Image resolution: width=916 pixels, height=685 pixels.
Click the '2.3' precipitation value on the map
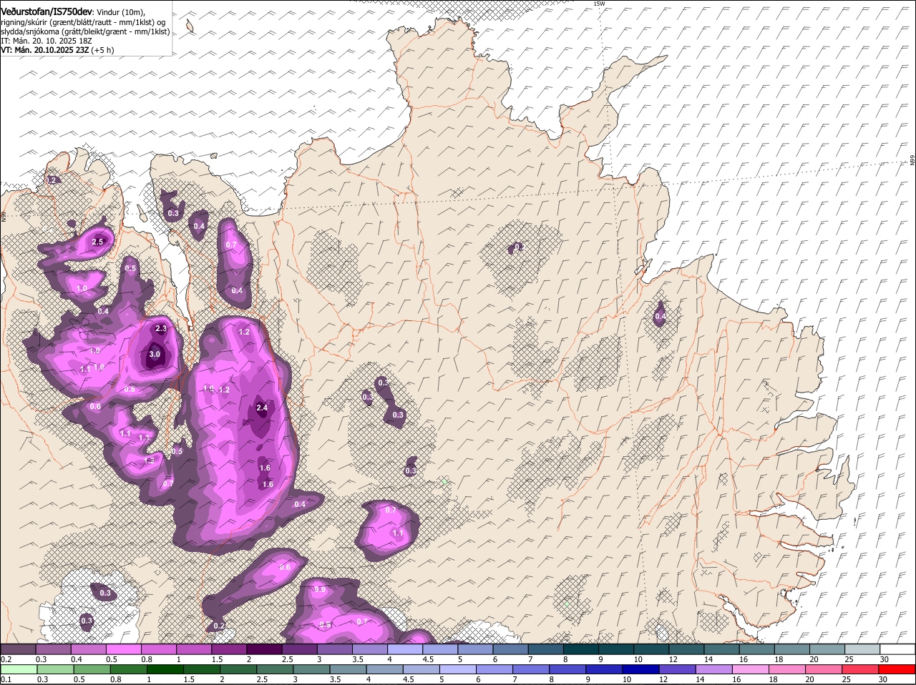click(x=161, y=329)
